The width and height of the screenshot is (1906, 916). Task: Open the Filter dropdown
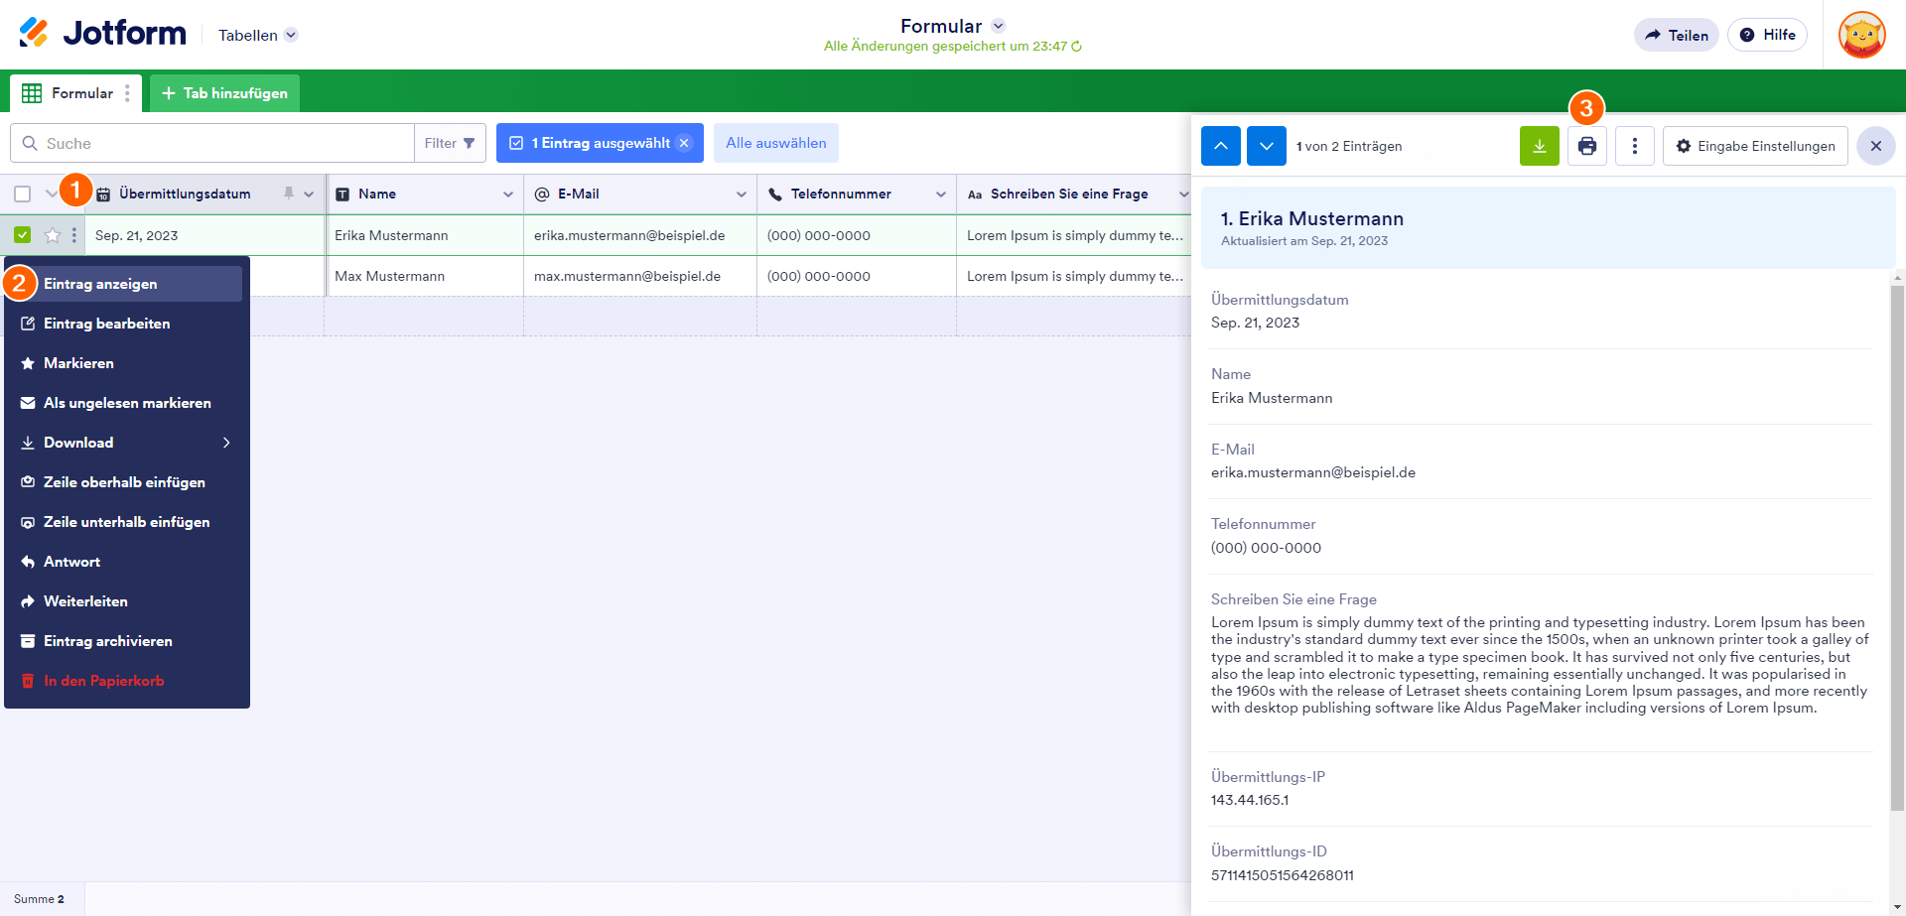(450, 143)
